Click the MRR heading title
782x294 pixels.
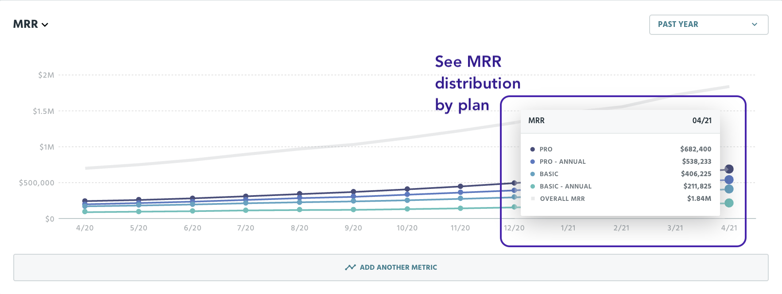point(25,24)
